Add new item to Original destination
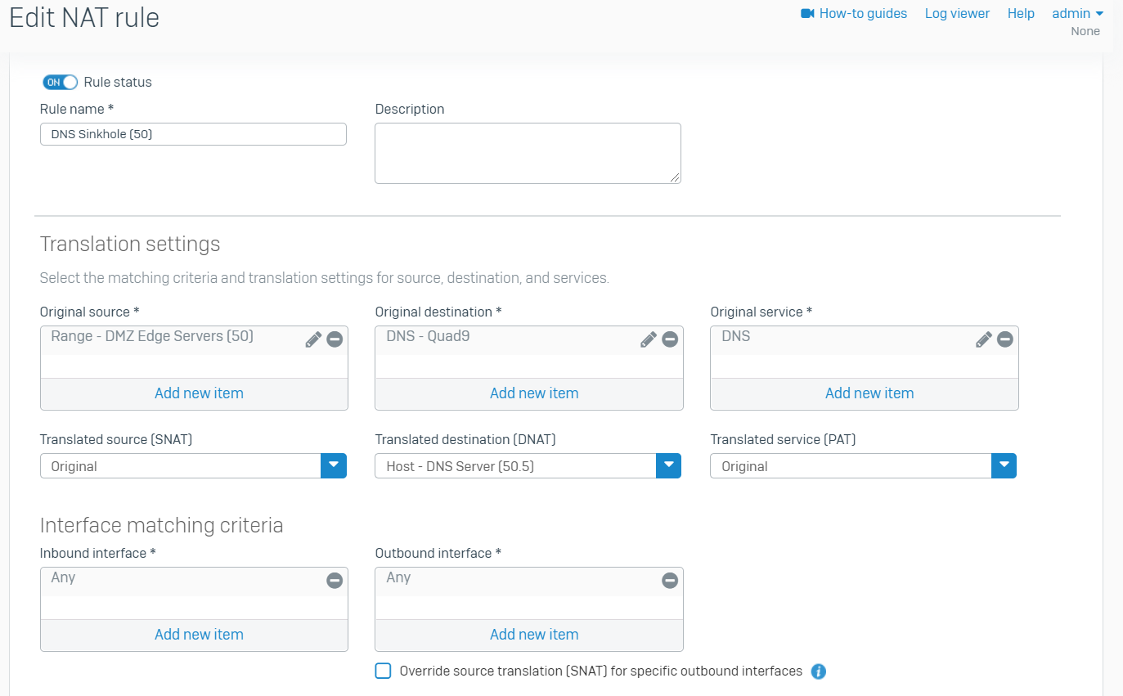The width and height of the screenshot is (1123, 696). coord(534,393)
